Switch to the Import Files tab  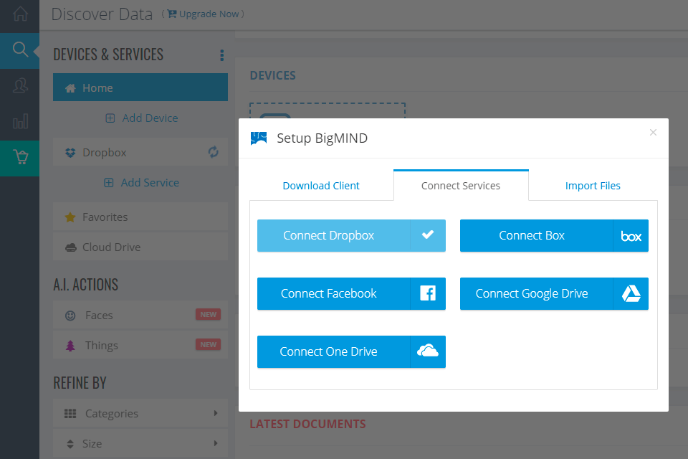tap(593, 185)
